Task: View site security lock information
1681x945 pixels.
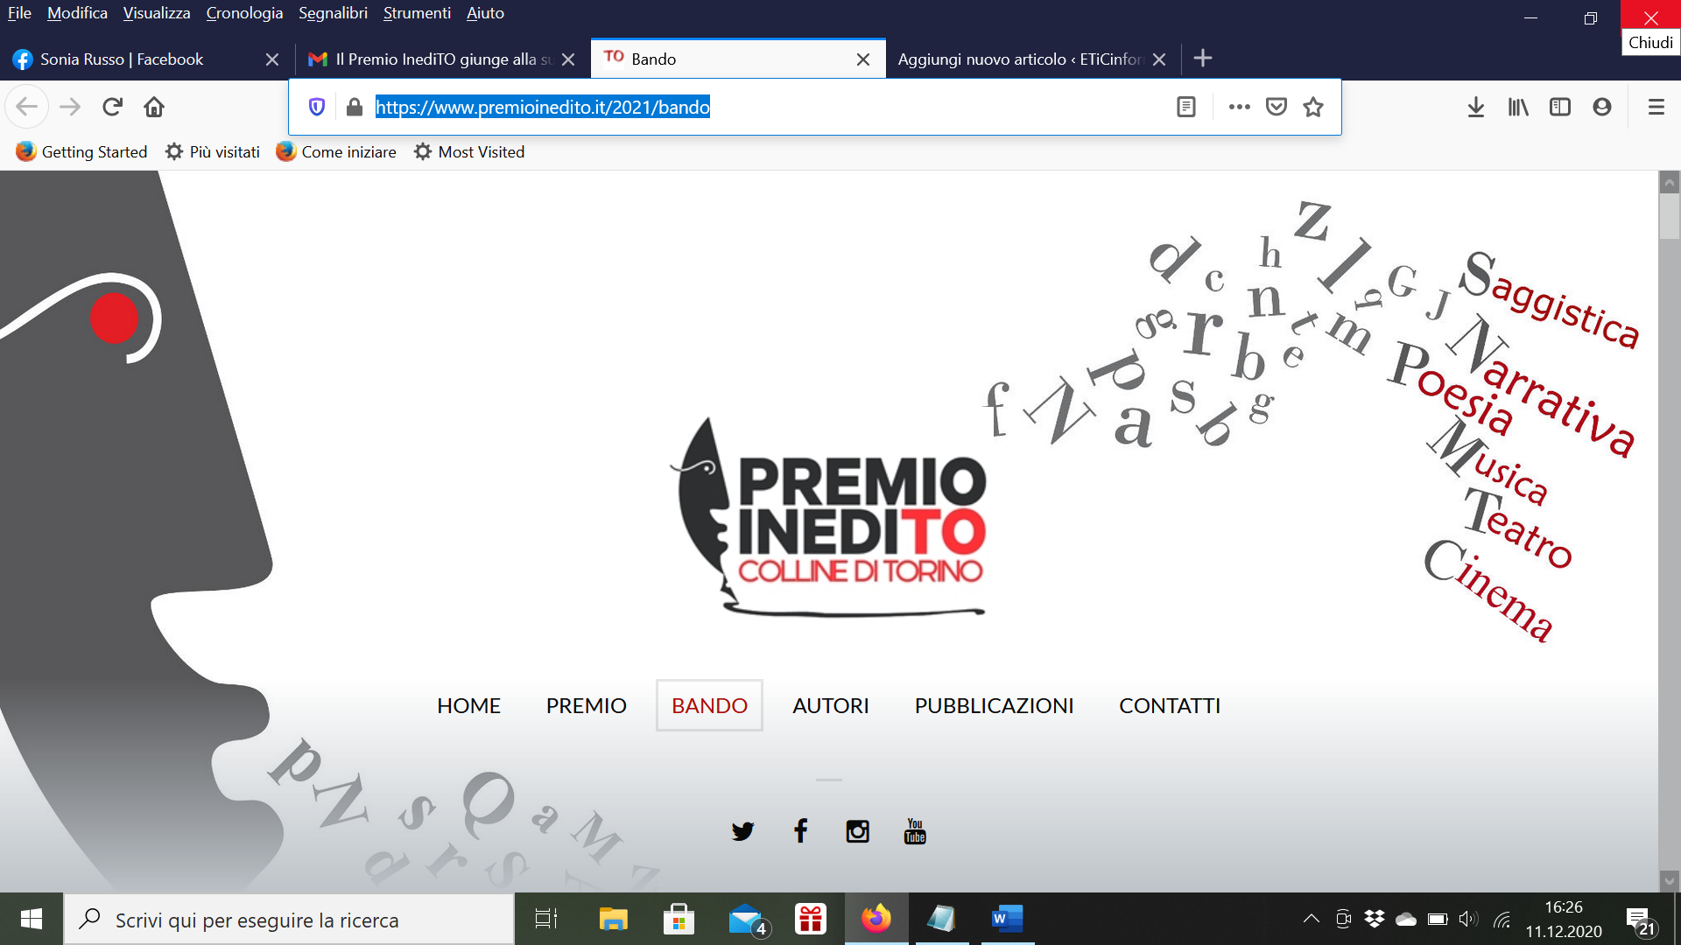Action: (x=354, y=107)
